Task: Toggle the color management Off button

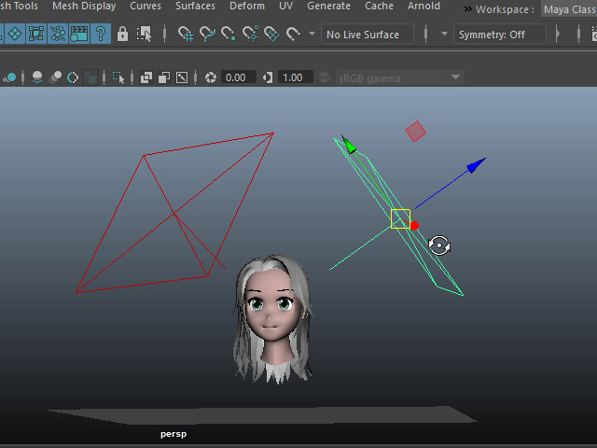Action: (x=324, y=77)
